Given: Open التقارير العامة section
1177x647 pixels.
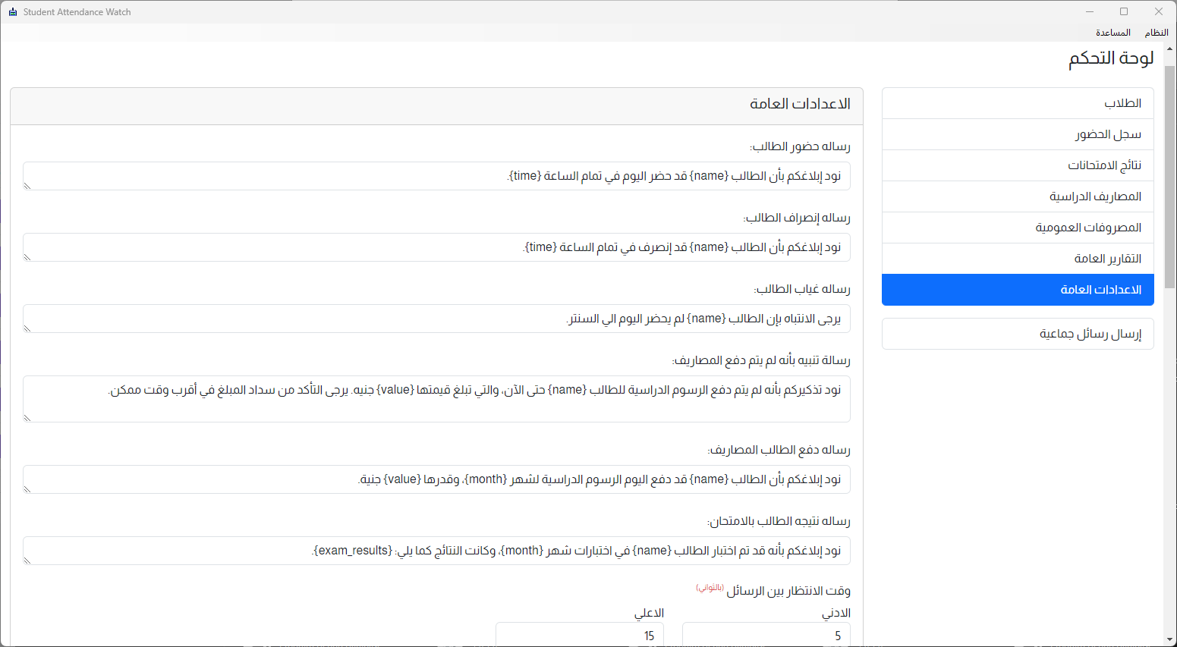Looking at the screenshot, I should tap(1018, 259).
